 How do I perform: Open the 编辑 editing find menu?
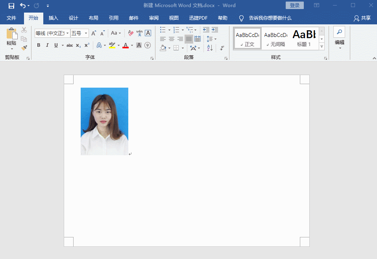pos(340,38)
